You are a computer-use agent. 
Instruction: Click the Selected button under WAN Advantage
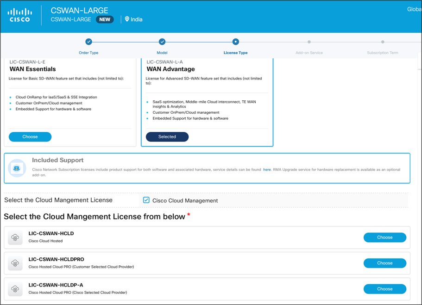coord(167,137)
